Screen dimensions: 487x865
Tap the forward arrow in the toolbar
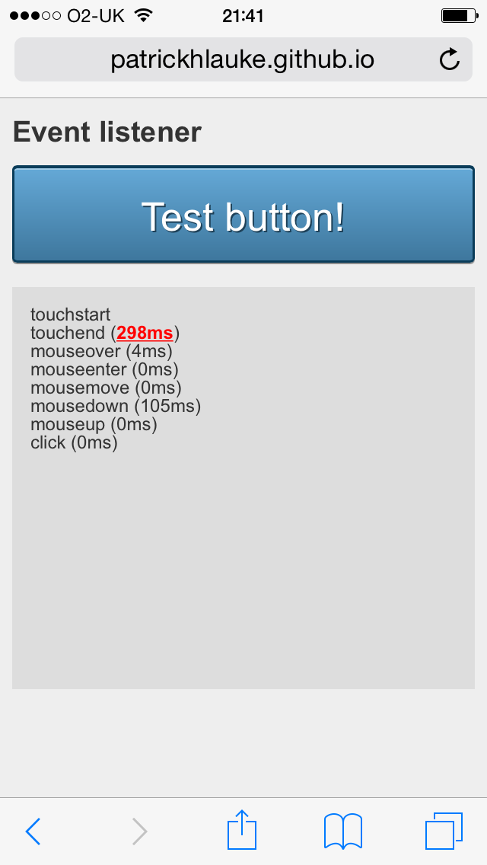(x=139, y=831)
